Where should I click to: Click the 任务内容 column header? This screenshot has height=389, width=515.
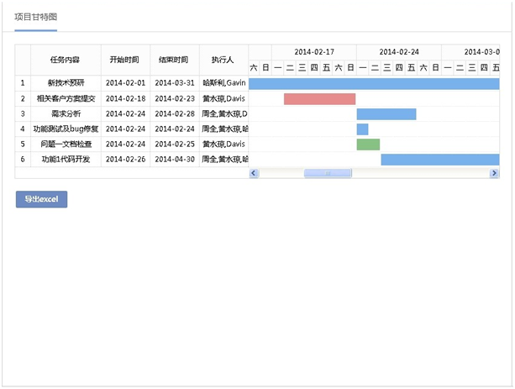[x=66, y=60]
